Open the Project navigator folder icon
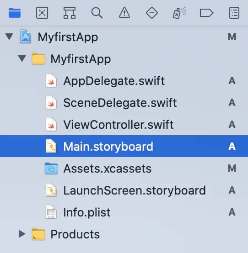Screen dimensions: 248x253 [x=15, y=13]
